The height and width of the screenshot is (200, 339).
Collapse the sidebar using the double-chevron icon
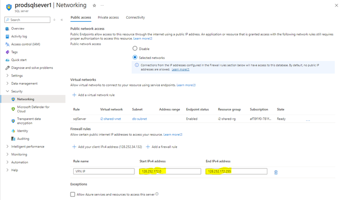point(62,20)
